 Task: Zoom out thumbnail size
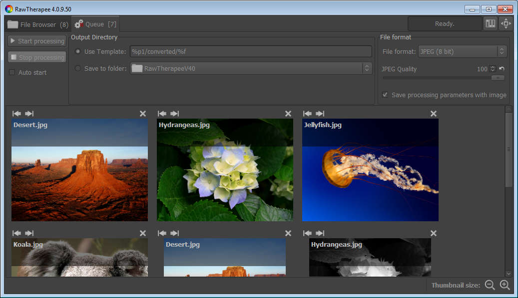point(490,285)
